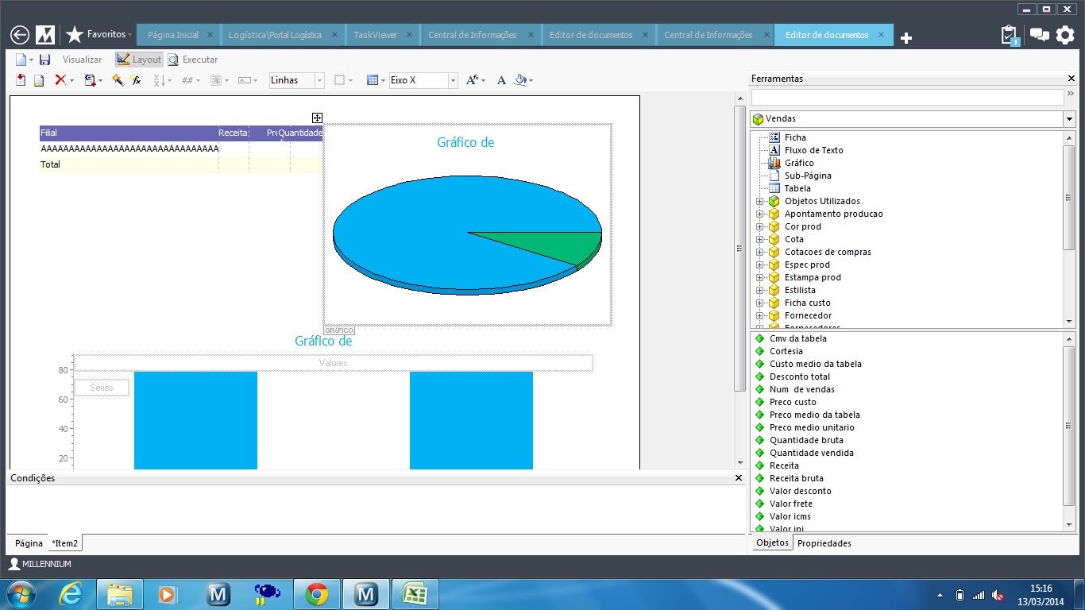Toggle the Layout mode button
The width and height of the screenshot is (1085, 610).
138,60
